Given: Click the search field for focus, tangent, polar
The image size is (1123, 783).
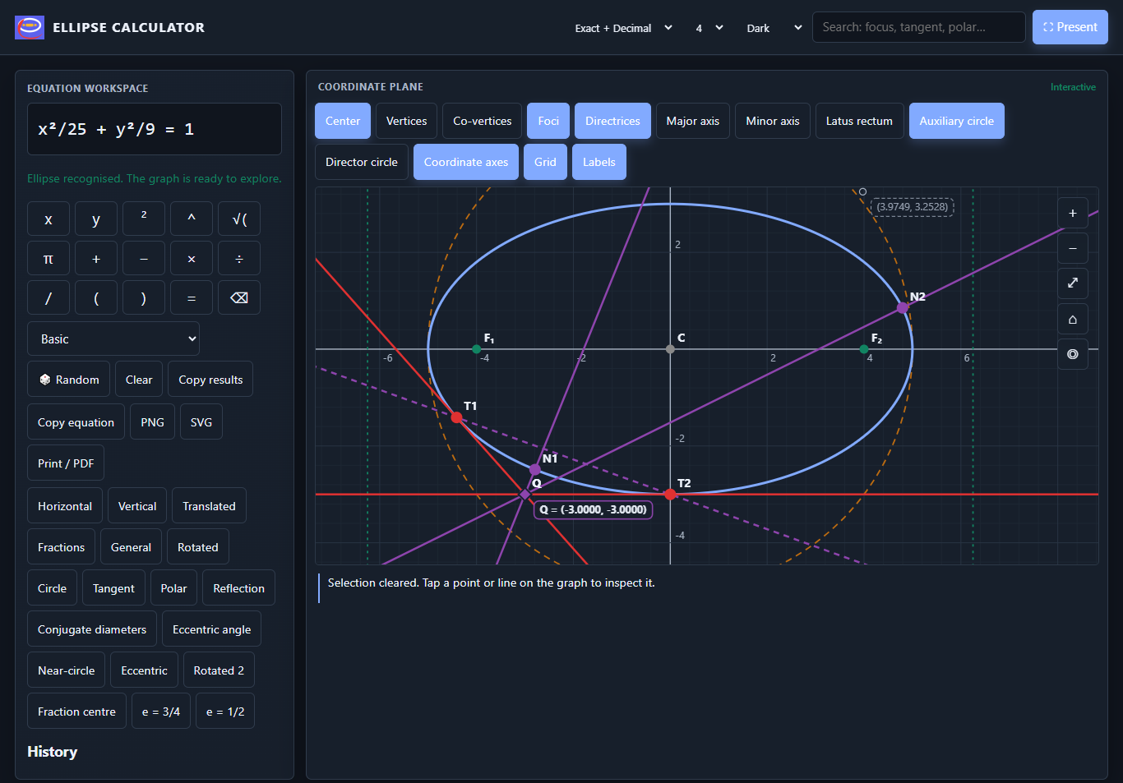Looking at the screenshot, I should coord(919,27).
